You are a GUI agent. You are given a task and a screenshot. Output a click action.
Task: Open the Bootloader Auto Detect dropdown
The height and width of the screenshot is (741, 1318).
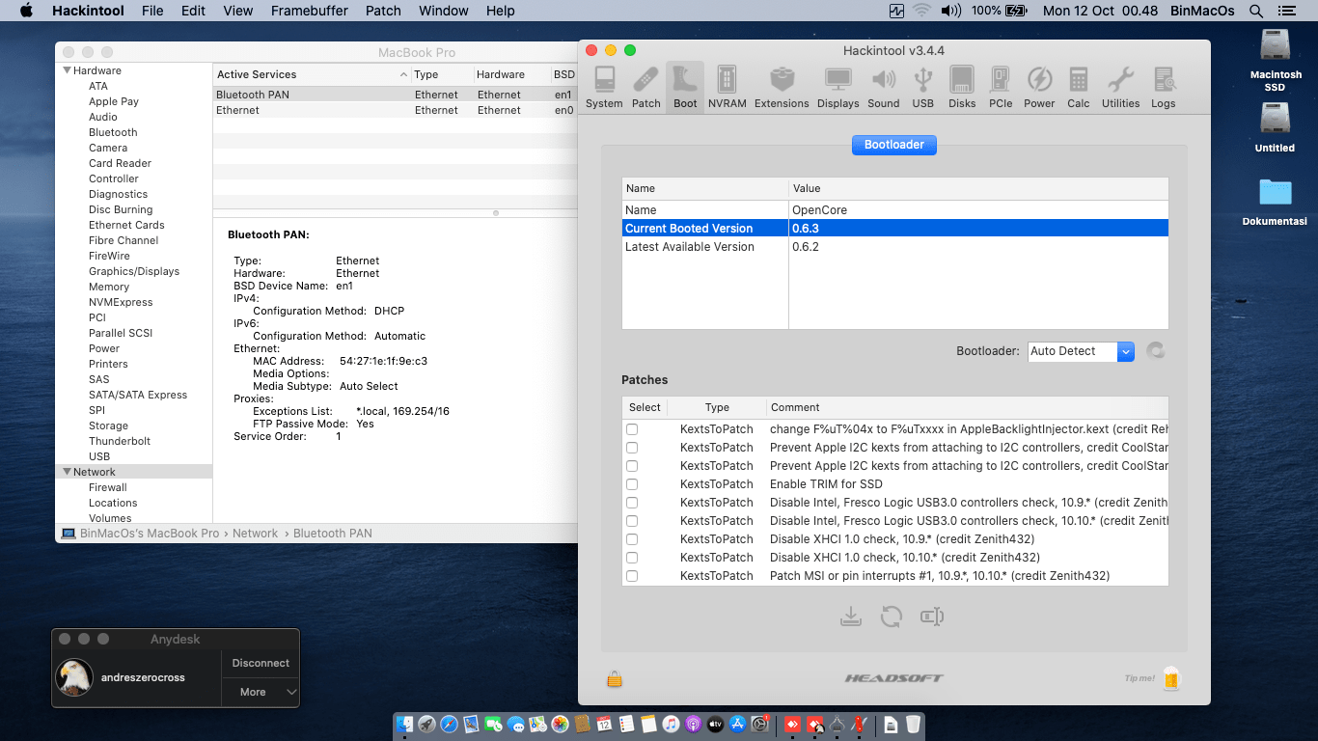(x=1081, y=351)
